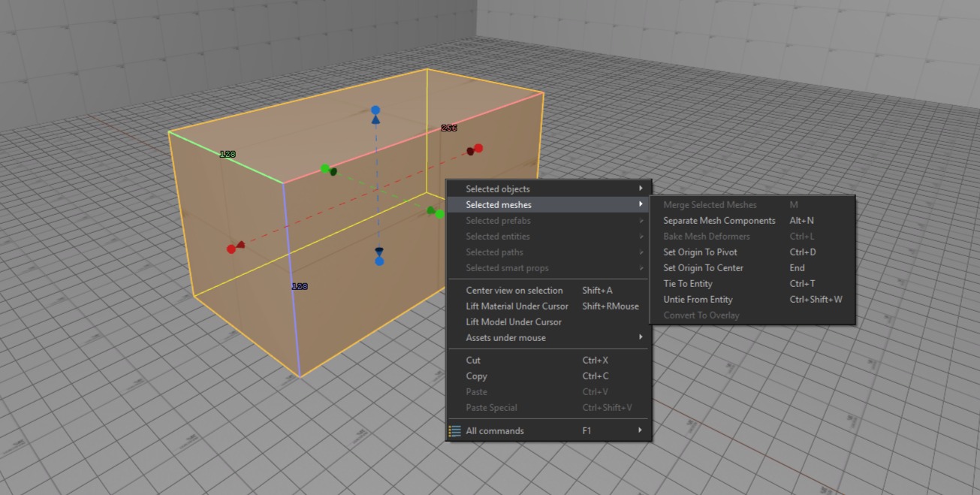Choose Separate Mesh Components

(x=719, y=220)
